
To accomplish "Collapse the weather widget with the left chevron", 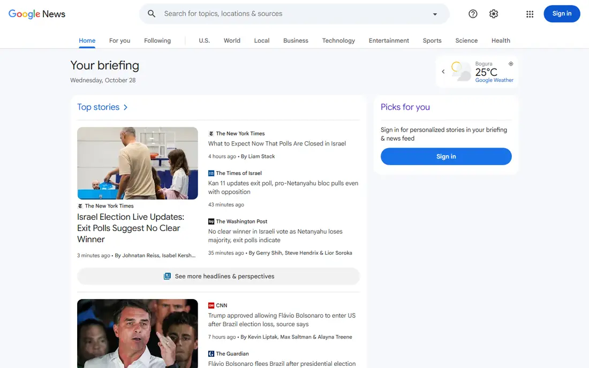I will 443,71.
